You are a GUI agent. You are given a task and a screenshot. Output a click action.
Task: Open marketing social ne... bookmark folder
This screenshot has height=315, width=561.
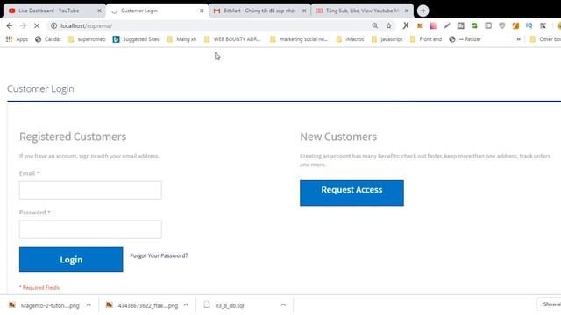click(x=299, y=39)
